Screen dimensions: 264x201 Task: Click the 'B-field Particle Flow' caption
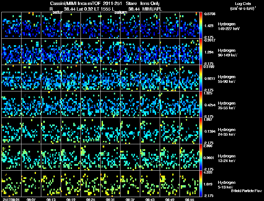click(247, 191)
